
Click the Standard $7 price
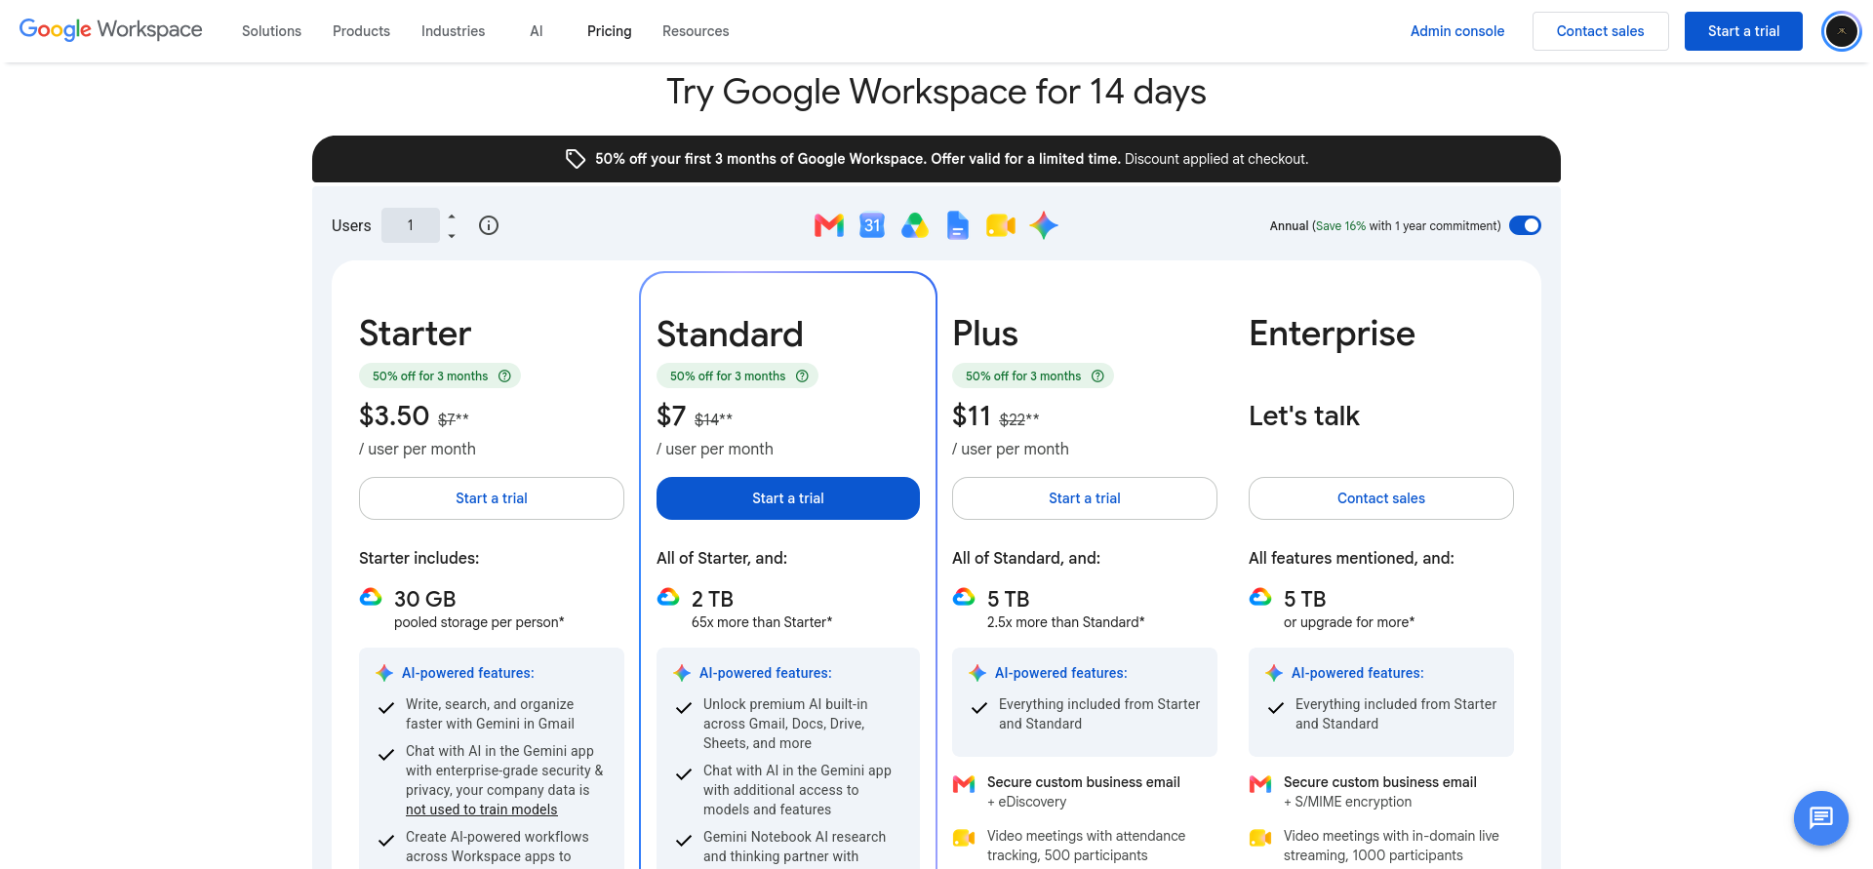coord(671,416)
